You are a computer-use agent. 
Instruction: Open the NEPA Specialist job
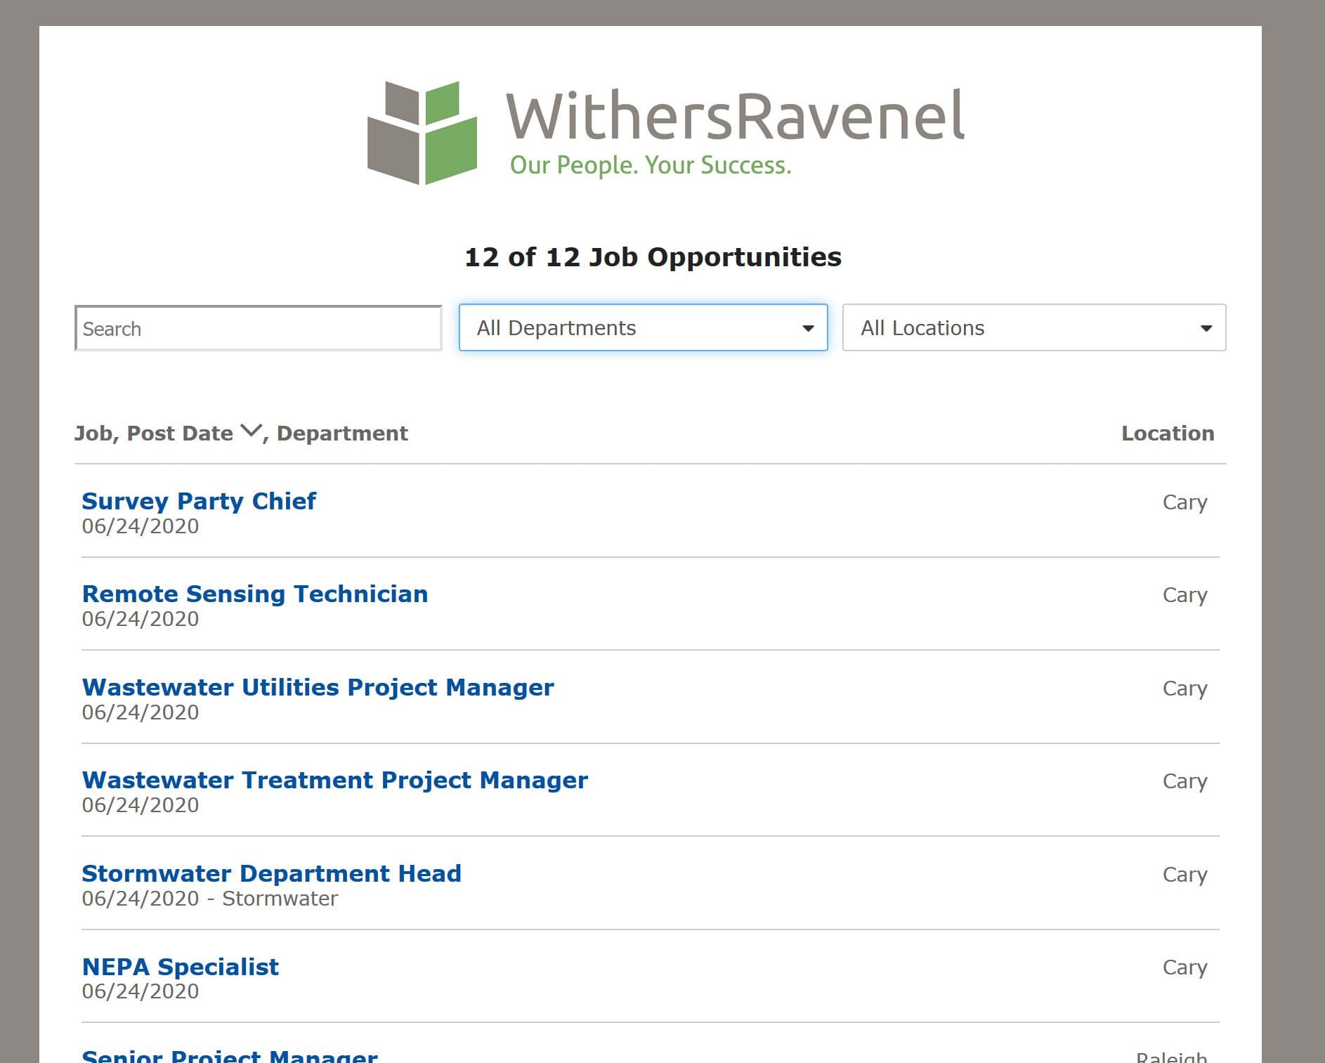click(x=180, y=967)
